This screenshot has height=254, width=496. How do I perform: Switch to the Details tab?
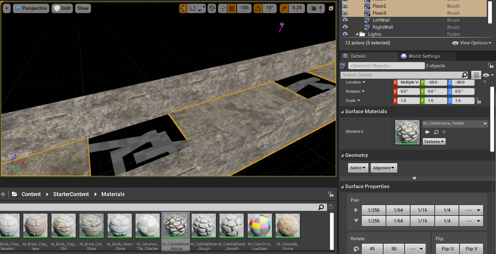(358, 56)
